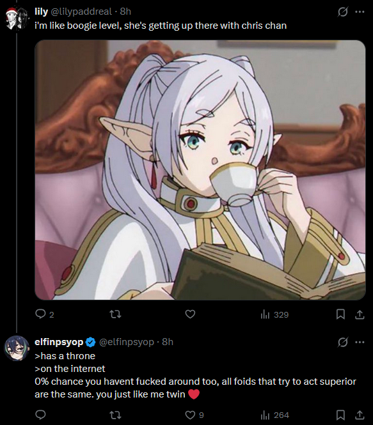Open @lilypaddreal profile handle

click(81, 12)
